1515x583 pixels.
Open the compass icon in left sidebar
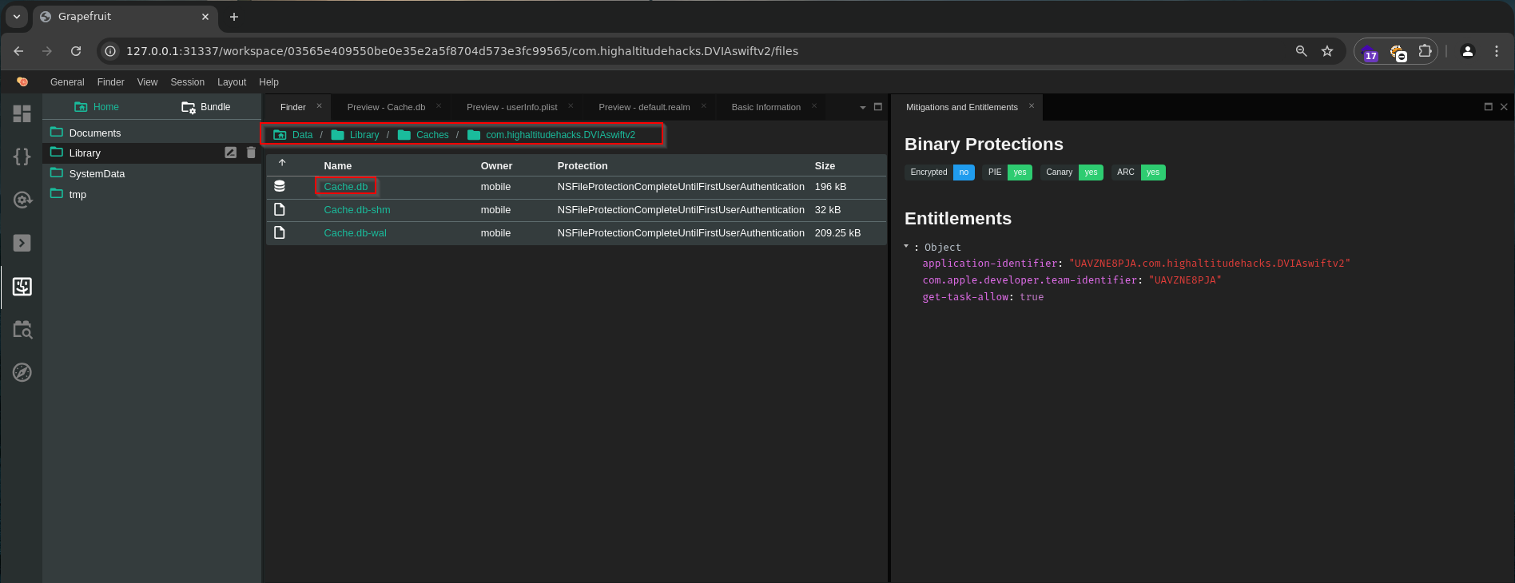[22, 372]
